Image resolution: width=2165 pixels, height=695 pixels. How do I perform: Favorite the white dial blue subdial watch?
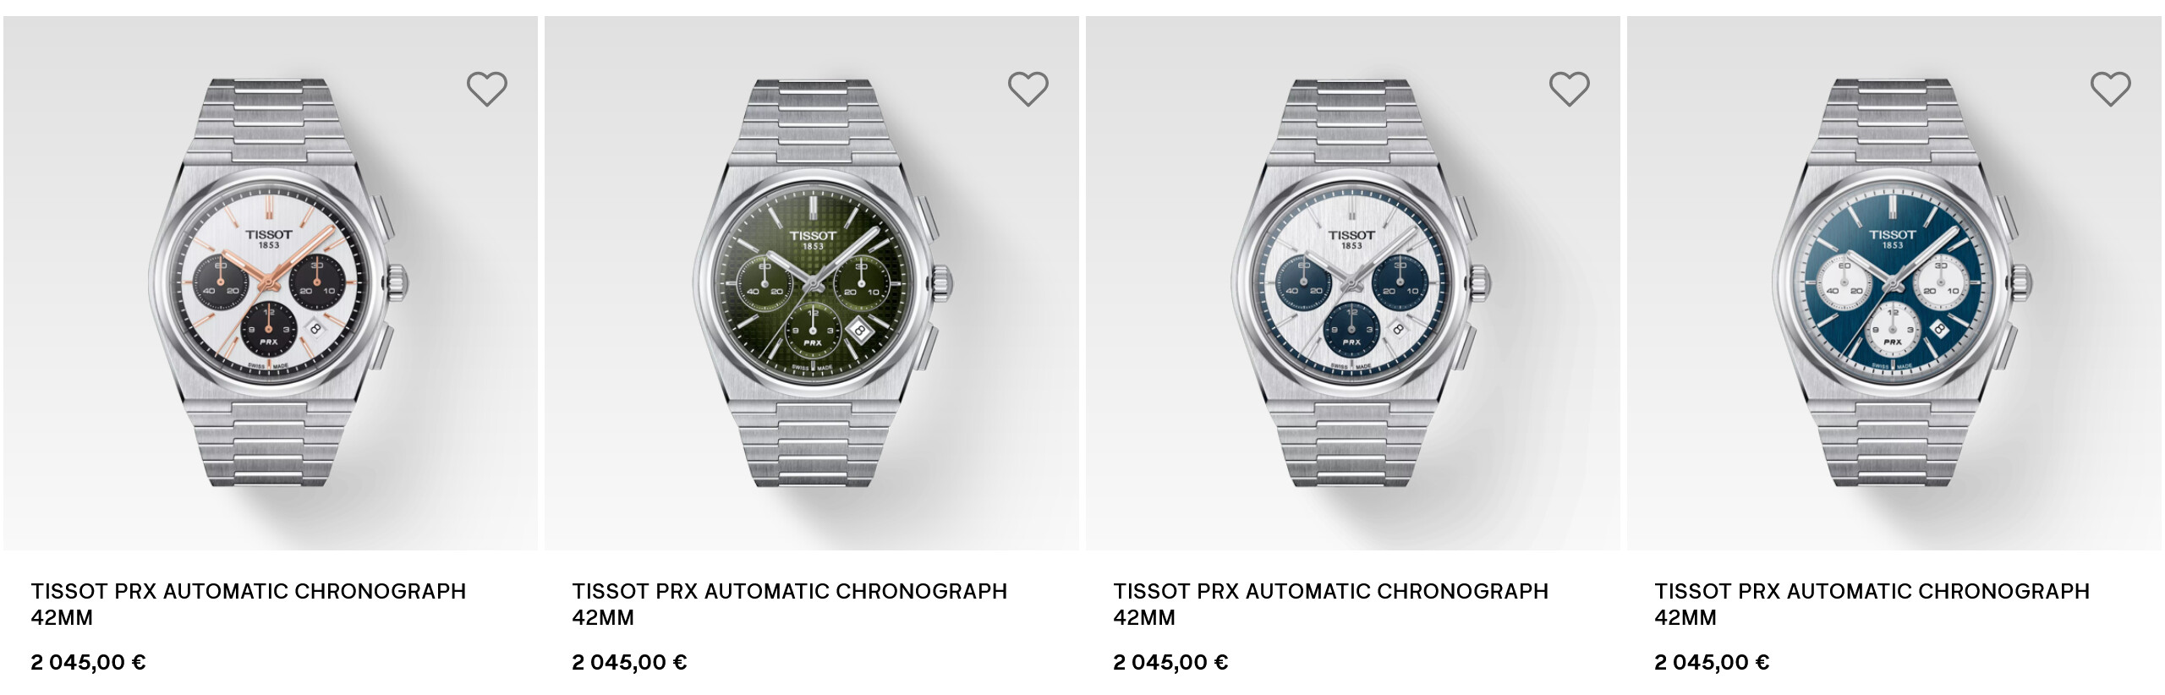[1570, 89]
